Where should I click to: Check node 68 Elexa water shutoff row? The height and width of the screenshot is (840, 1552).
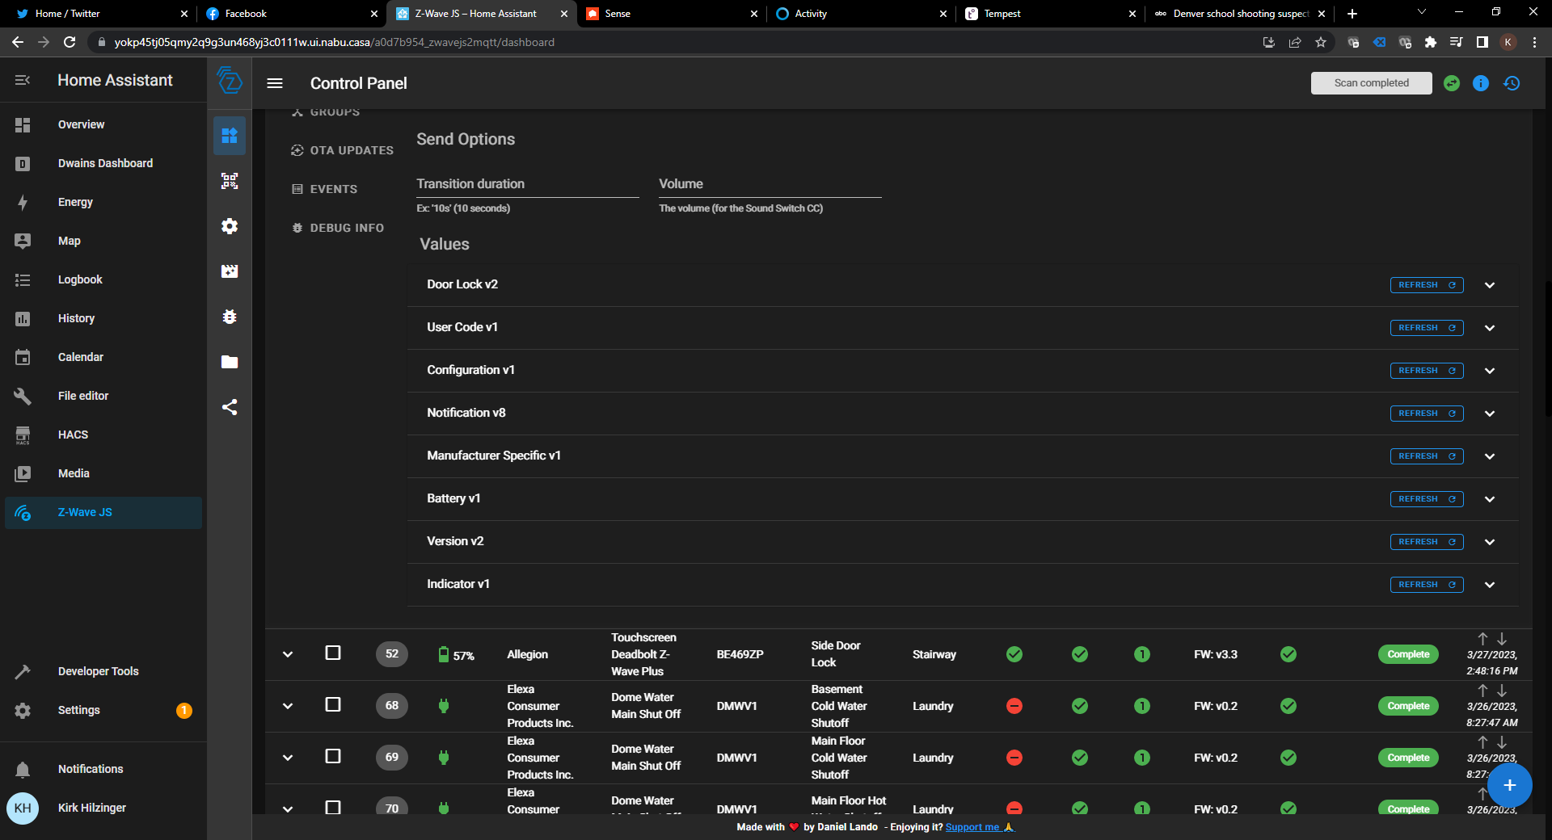pos(332,705)
